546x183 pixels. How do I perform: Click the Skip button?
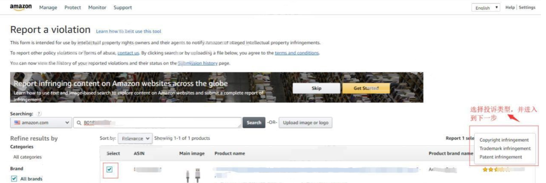tap(316, 88)
